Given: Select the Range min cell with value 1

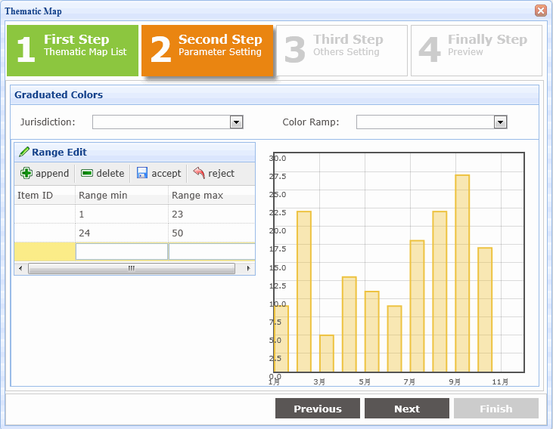Looking at the screenshot, I should coord(122,214).
